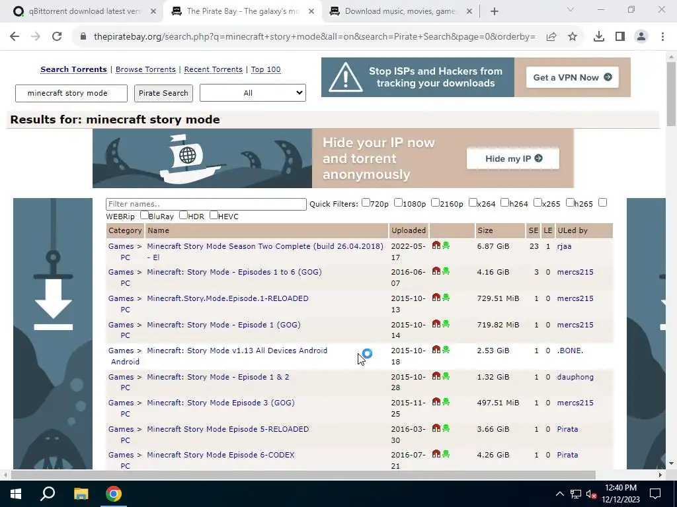The height and width of the screenshot is (507, 677).
Task: Tick the x264 filter checkbox
Action: tap(473, 203)
